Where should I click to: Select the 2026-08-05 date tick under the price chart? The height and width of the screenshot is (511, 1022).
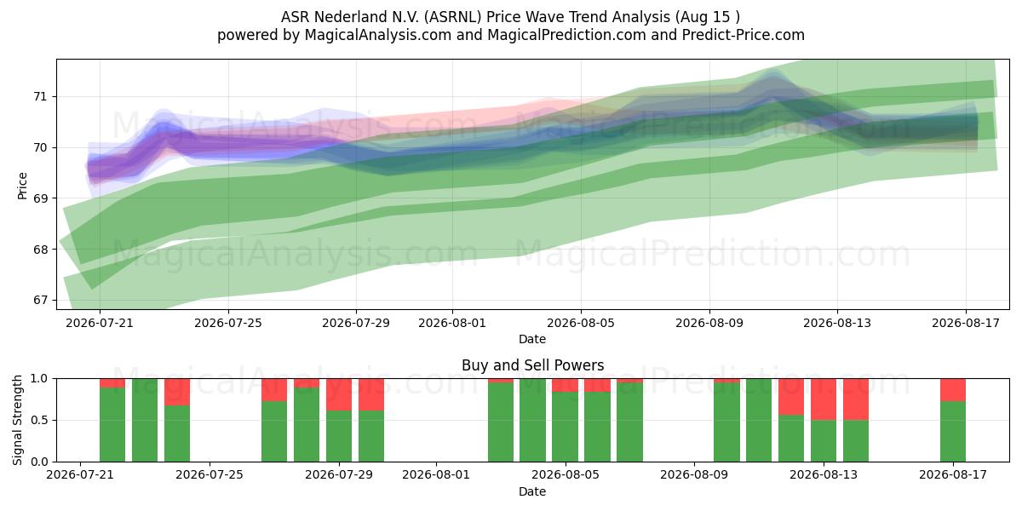pos(581,323)
